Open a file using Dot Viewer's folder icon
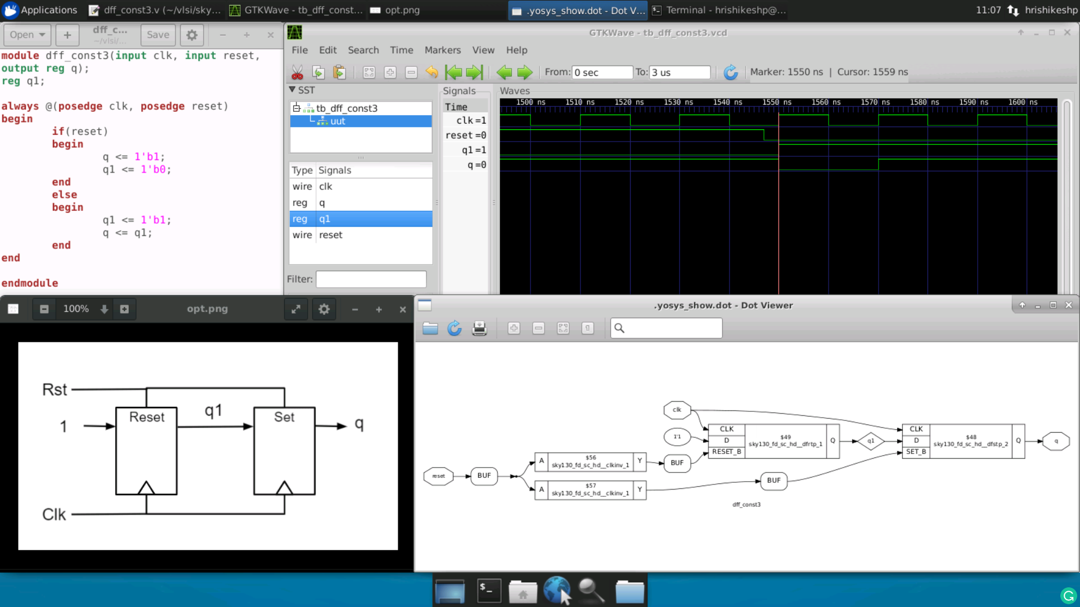This screenshot has height=607, width=1080. [430, 328]
